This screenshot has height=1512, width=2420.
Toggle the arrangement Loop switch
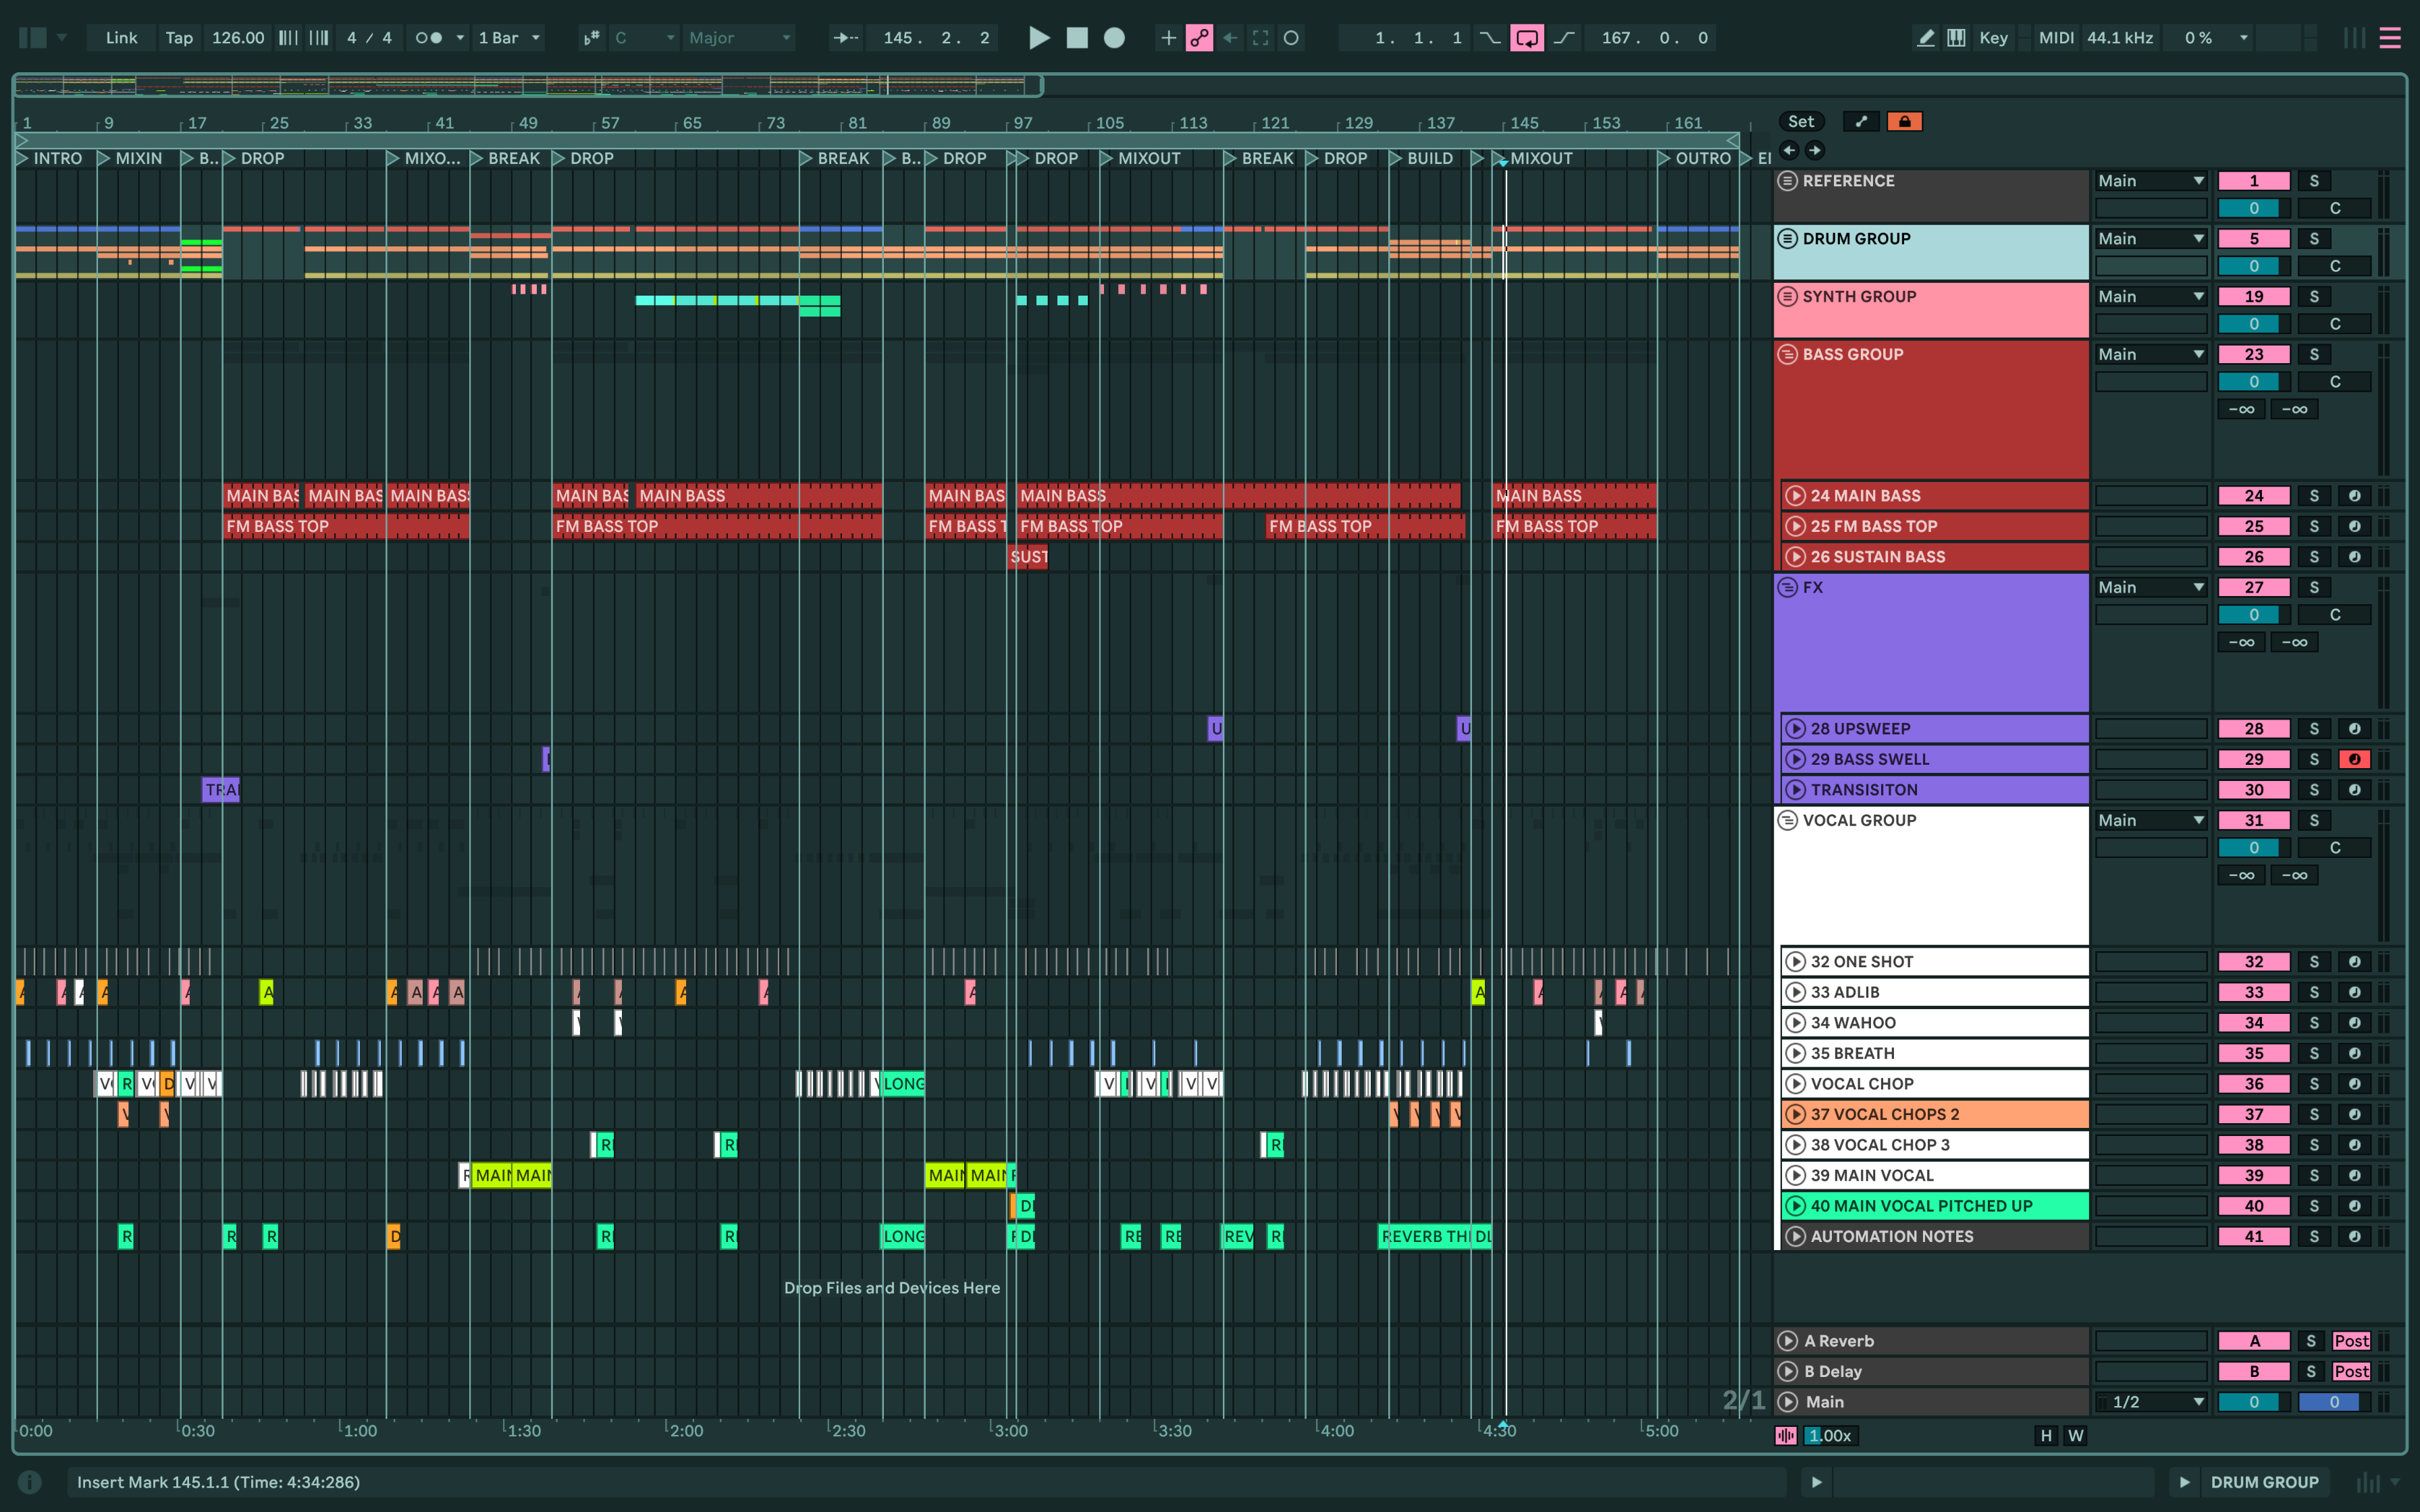pyautogui.click(x=1526, y=38)
